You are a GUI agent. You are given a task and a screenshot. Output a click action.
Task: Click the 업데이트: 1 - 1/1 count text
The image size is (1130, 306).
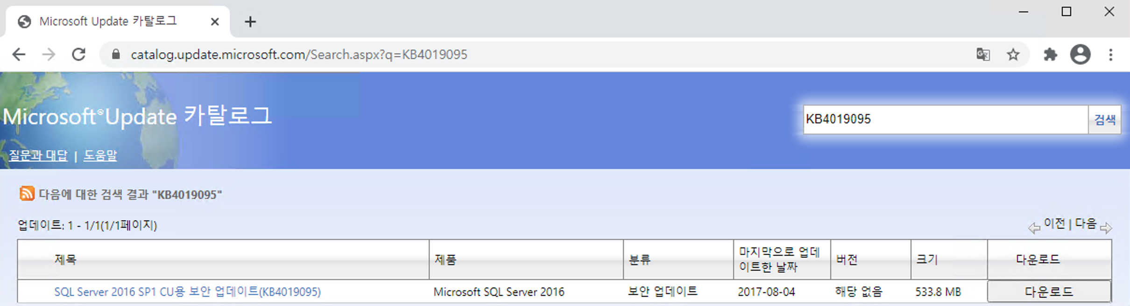tap(87, 225)
